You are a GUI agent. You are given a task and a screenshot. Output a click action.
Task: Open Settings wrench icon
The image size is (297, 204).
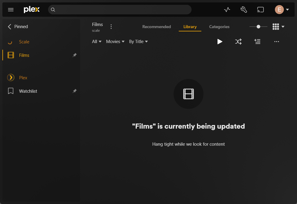click(244, 10)
